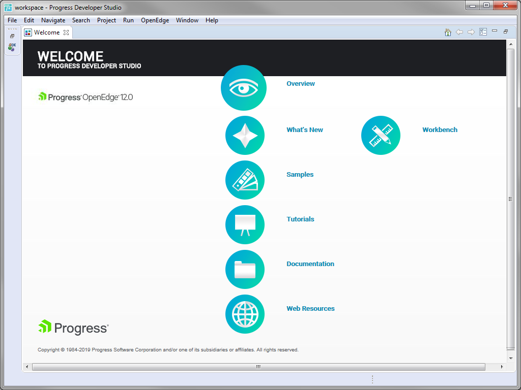The height and width of the screenshot is (390, 521).
Task: Navigate forward with the right arrow
Action: [471, 32]
